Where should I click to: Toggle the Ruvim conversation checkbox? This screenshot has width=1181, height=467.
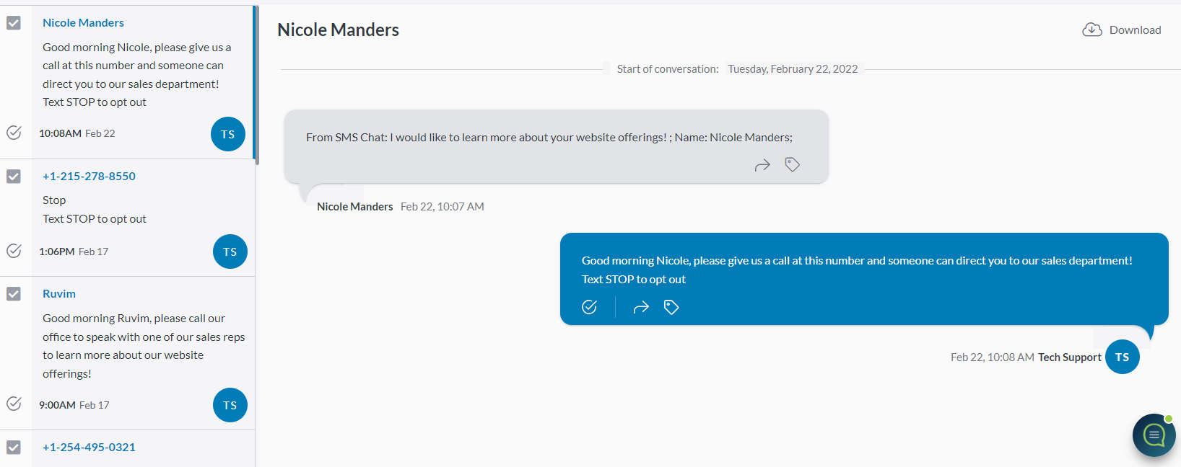click(14, 294)
